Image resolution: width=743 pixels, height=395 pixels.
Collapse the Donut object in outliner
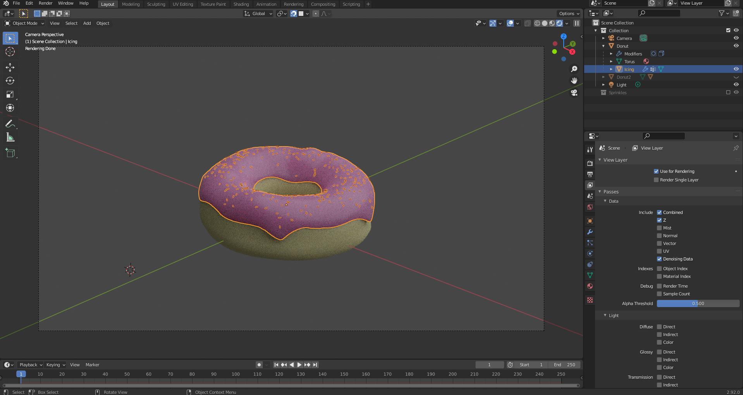point(604,46)
